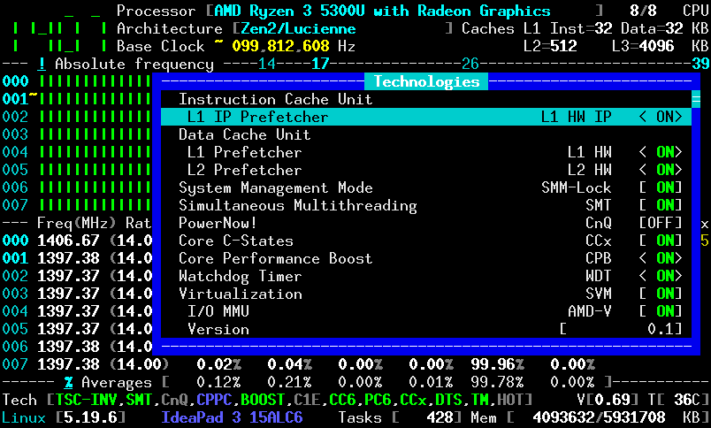This screenshot has height=428, width=711.
Task: Click the IdeaPad 3 15ALC6 label
Action: pyautogui.click(x=232, y=417)
